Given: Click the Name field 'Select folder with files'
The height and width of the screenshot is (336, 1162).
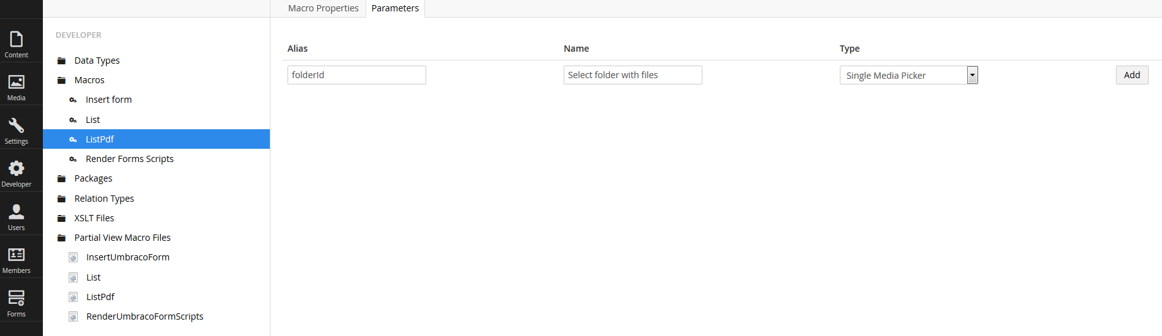Looking at the screenshot, I should pyautogui.click(x=633, y=75).
